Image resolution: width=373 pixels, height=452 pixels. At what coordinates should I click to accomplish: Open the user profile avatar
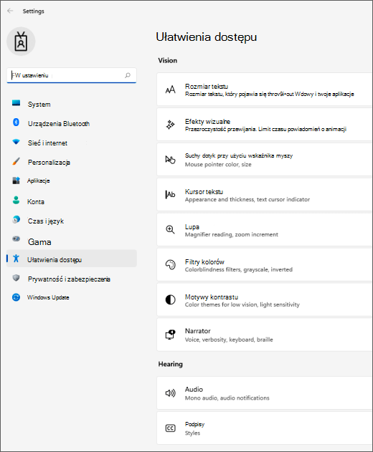pos(21,42)
